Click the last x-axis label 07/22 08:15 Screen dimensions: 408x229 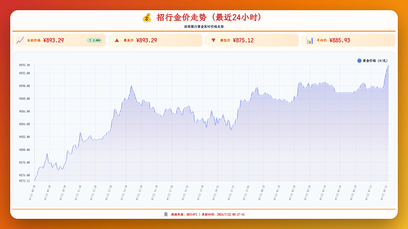tap(384, 192)
